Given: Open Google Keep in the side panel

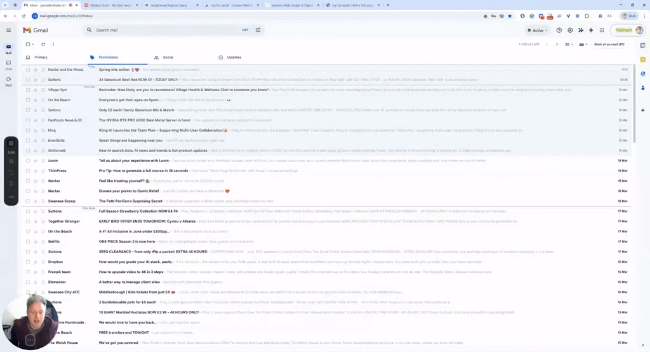Looking at the screenshot, I should pyautogui.click(x=642, y=60).
